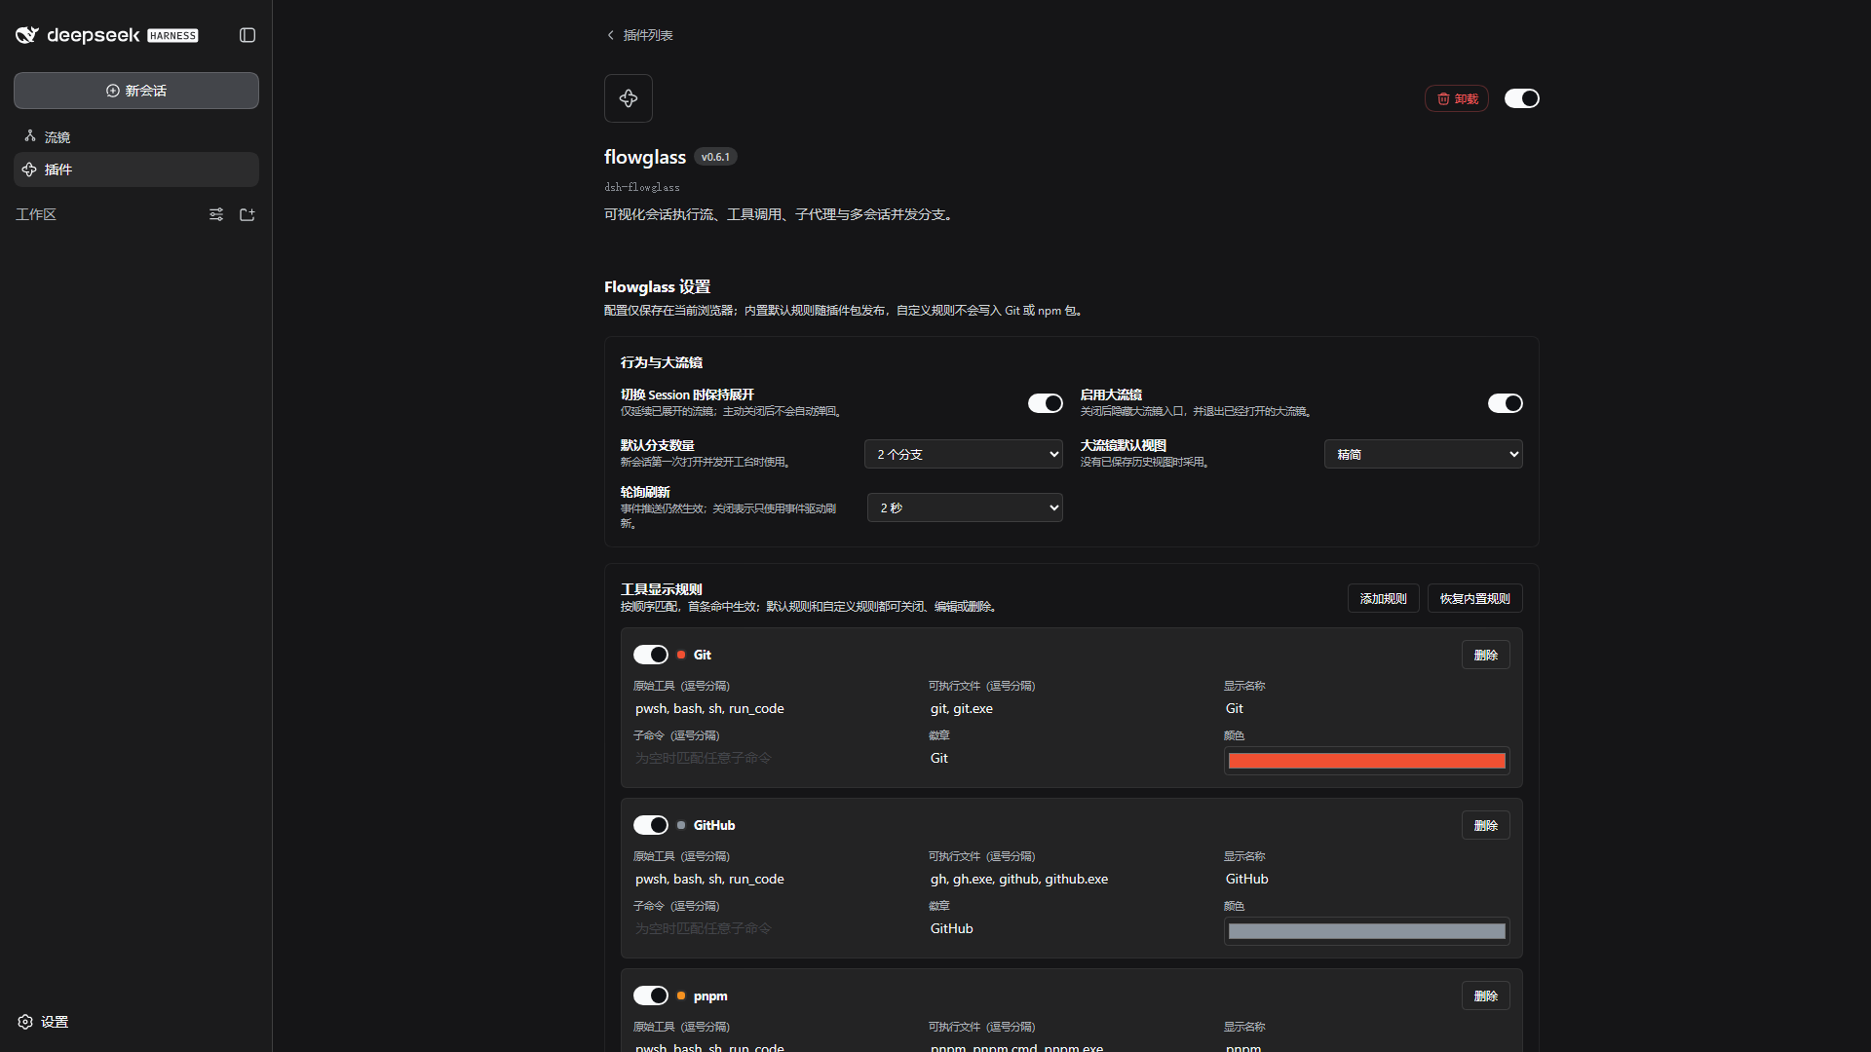Disable the pnpm rule toggle
Viewport: 1871px width, 1052px height.
pyautogui.click(x=651, y=996)
